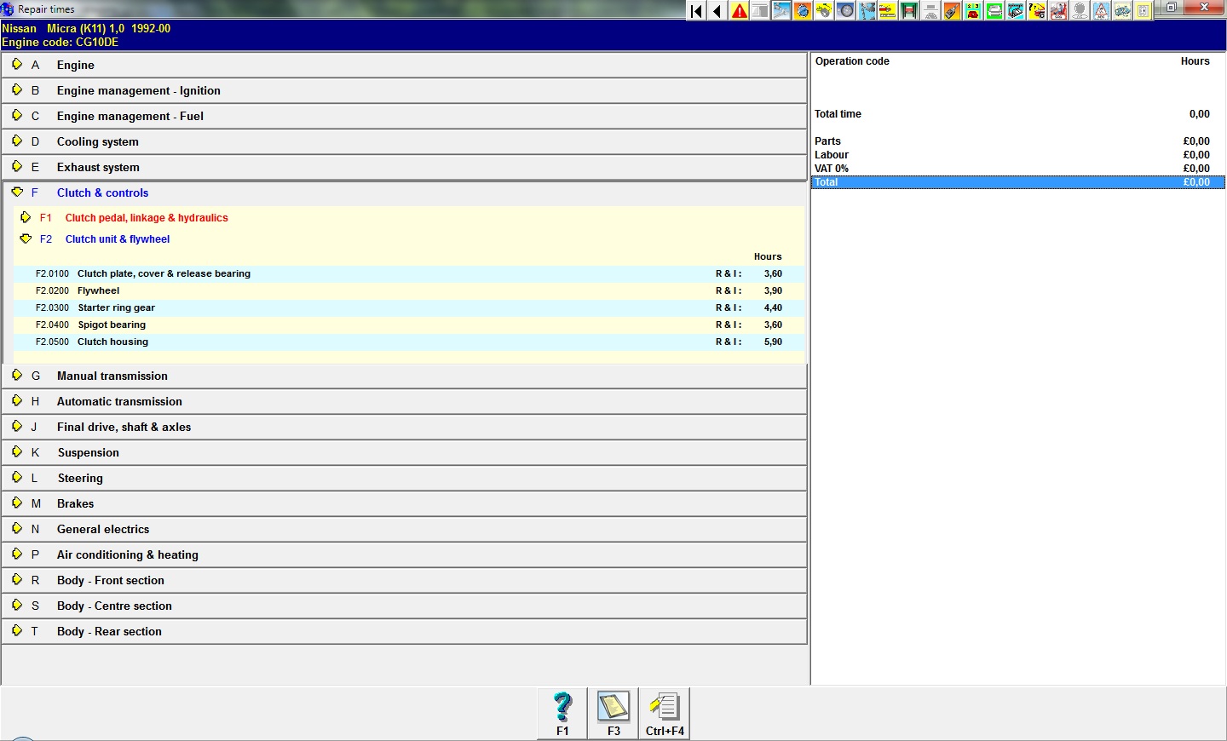1227x741 pixels.
Task: Open the red warning triangle toolbar icon
Action: pos(739,10)
